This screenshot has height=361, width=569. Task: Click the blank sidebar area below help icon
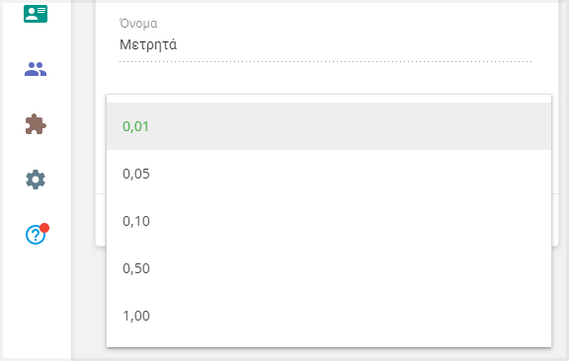coord(37,305)
